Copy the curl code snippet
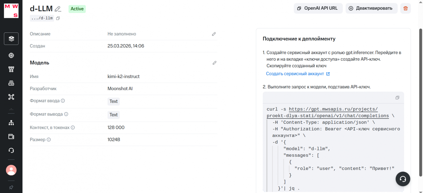The image size is (423, 193). (x=398, y=97)
